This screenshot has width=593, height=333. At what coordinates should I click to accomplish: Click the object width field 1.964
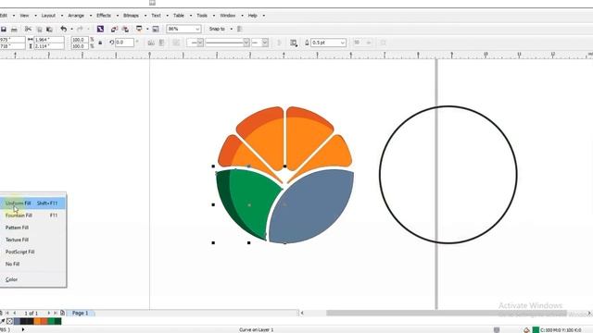tap(49, 40)
